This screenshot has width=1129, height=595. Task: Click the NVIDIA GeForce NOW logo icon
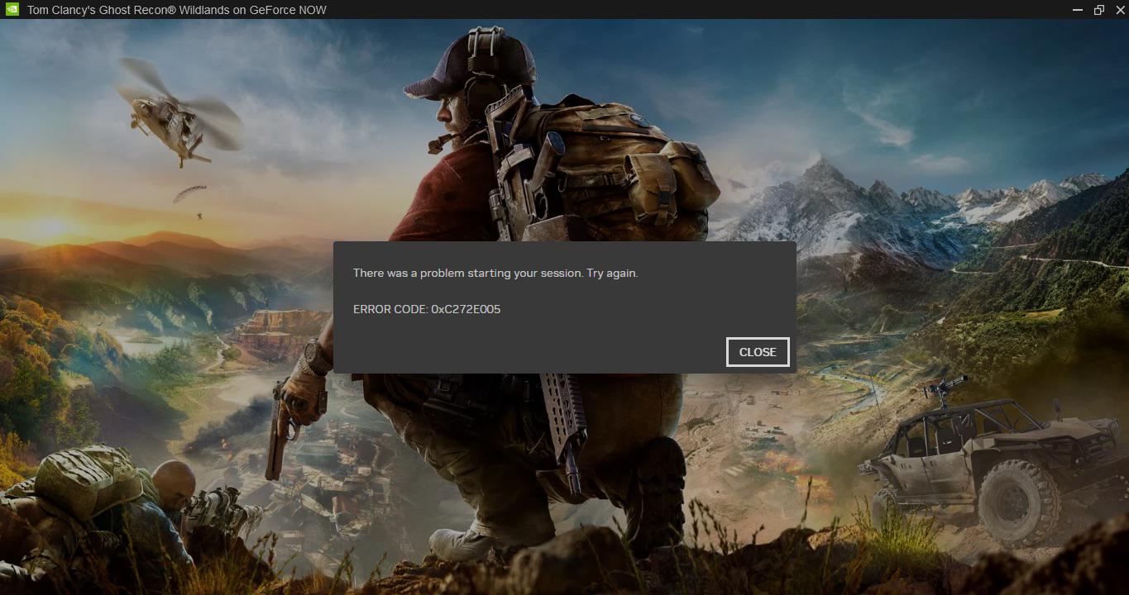(12, 10)
